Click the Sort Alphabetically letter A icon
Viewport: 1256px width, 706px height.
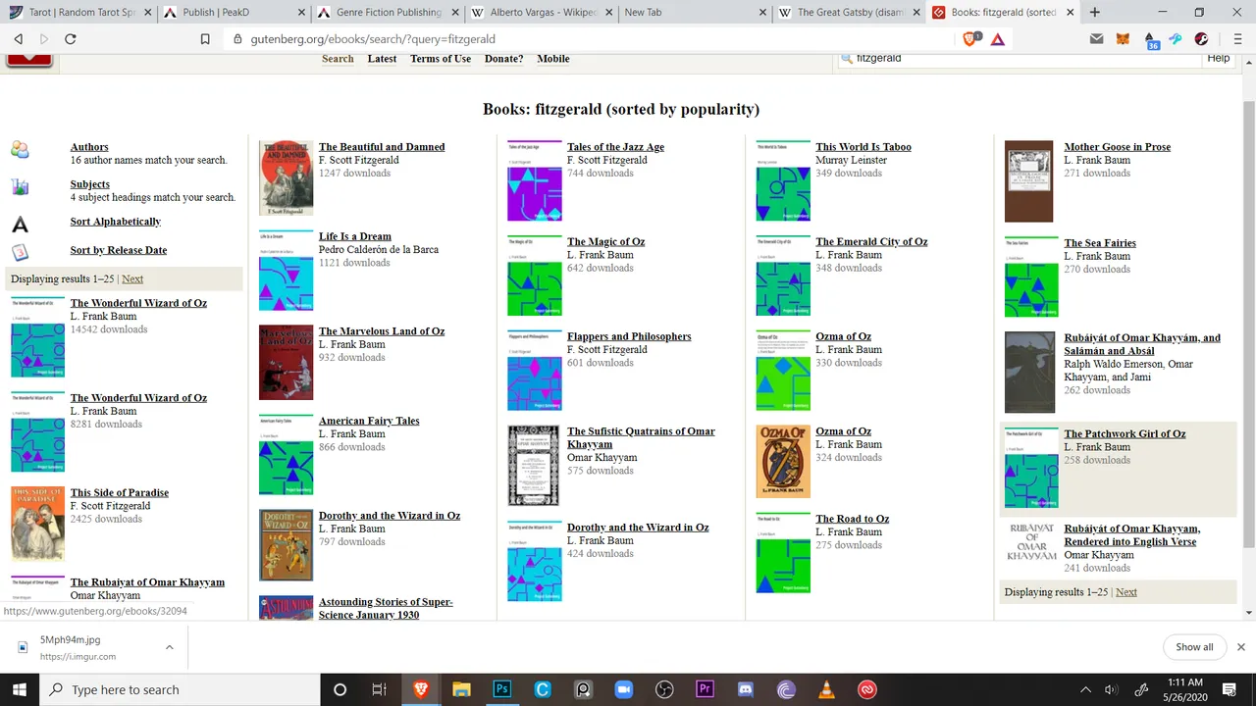point(20,225)
